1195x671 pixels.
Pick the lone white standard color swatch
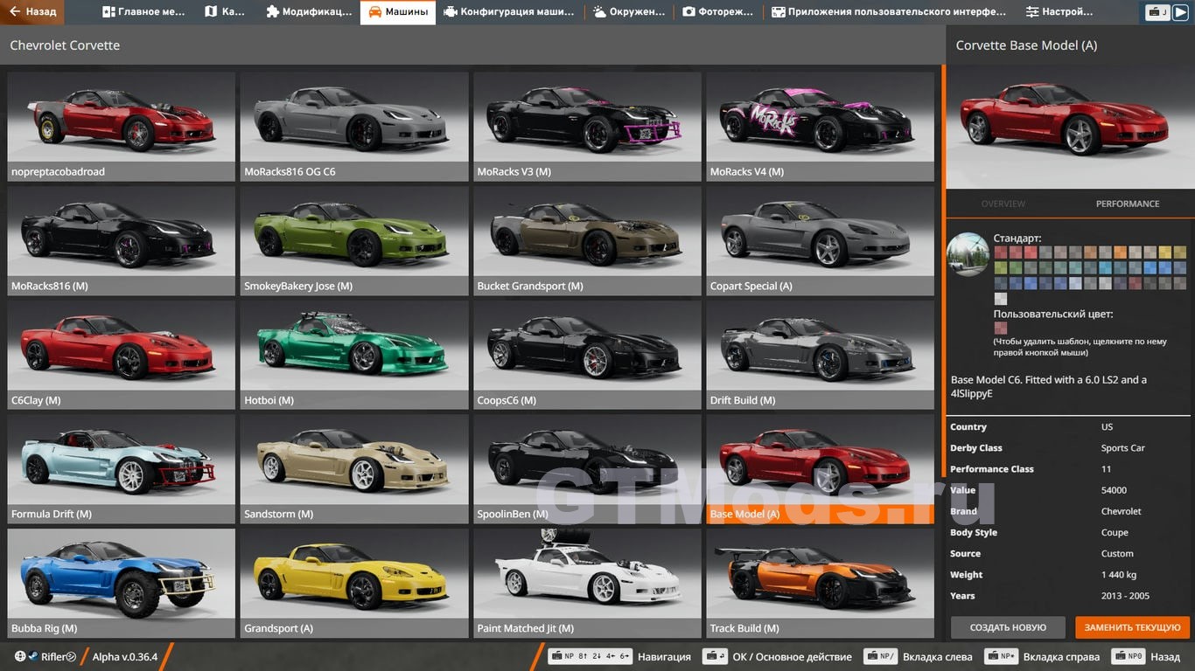[x=1001, y=299]
